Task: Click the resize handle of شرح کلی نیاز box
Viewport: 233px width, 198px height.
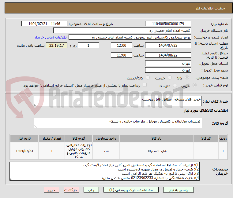Action: tap(35, 105)
